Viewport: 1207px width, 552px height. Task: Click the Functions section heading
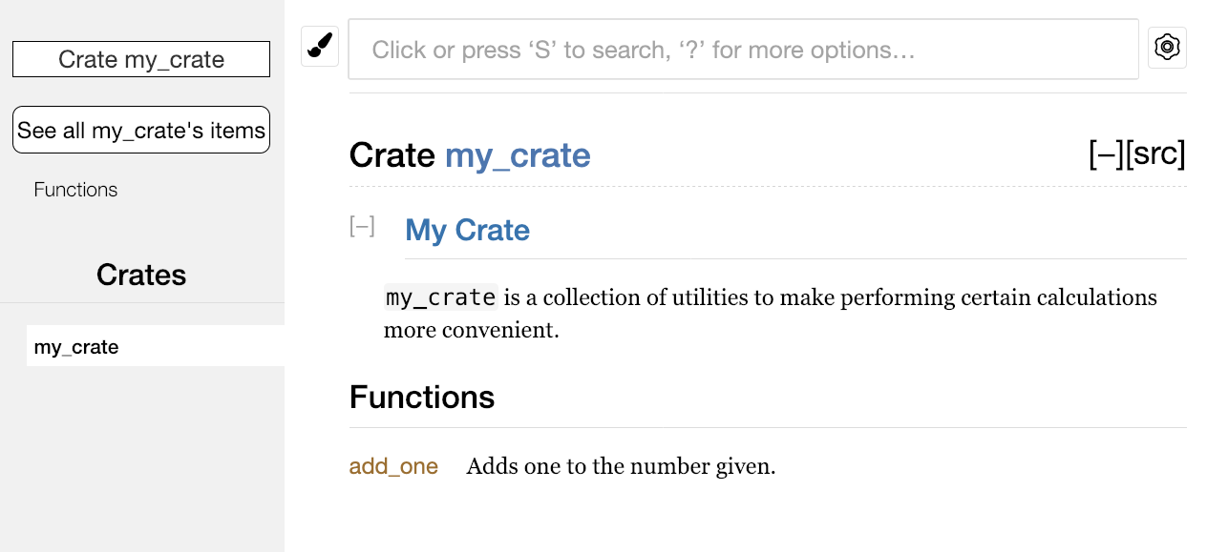click(422, 397)
